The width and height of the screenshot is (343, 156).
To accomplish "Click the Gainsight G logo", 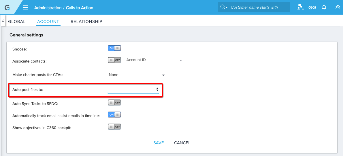I will pyautogui.click(x=7, y=7).
